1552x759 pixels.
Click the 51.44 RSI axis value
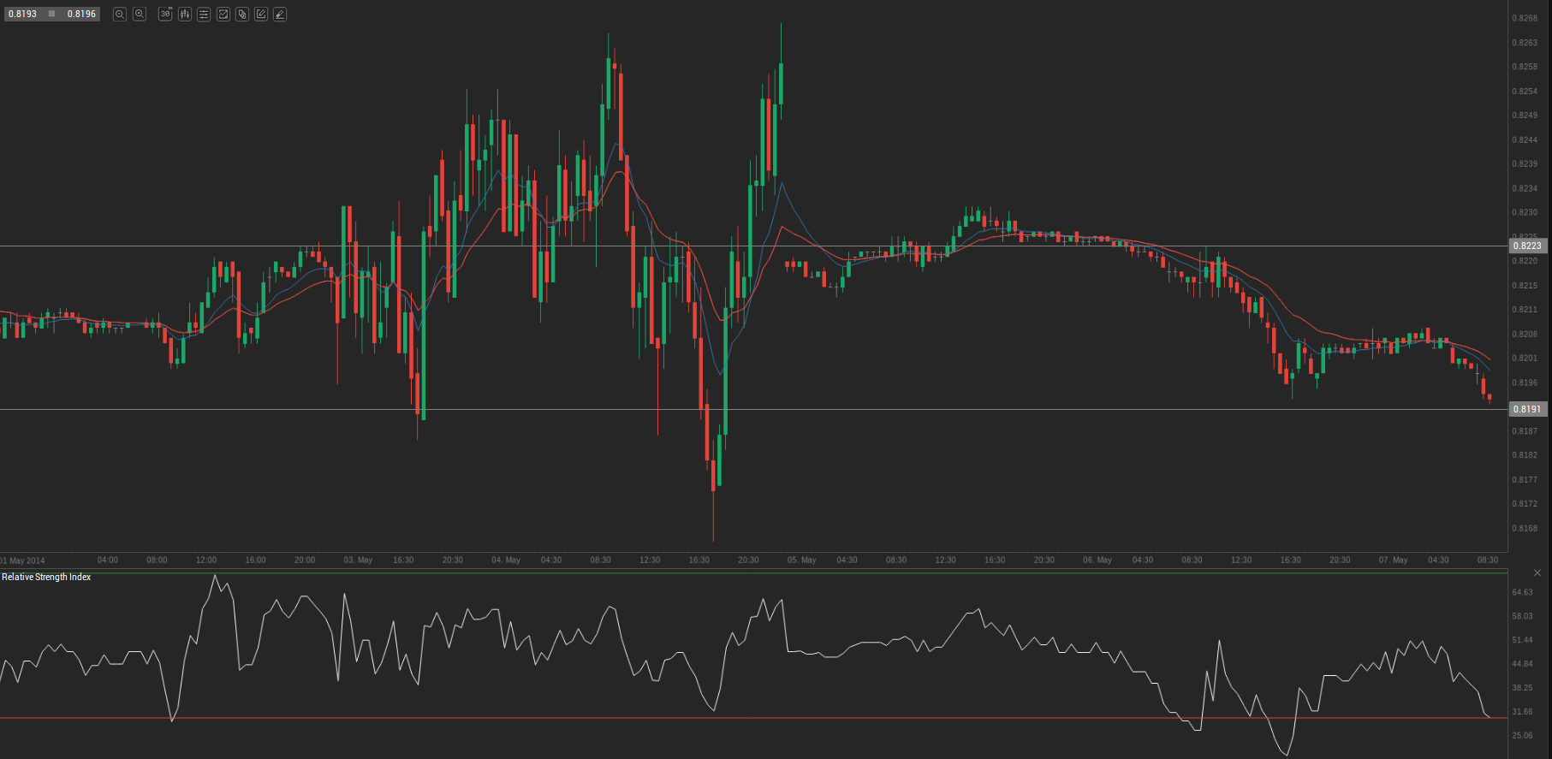(x=1523, y=640)
